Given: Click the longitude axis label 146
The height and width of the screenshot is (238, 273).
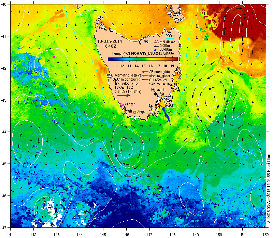Looking at the screenshot, I should [x=126, y=235].
